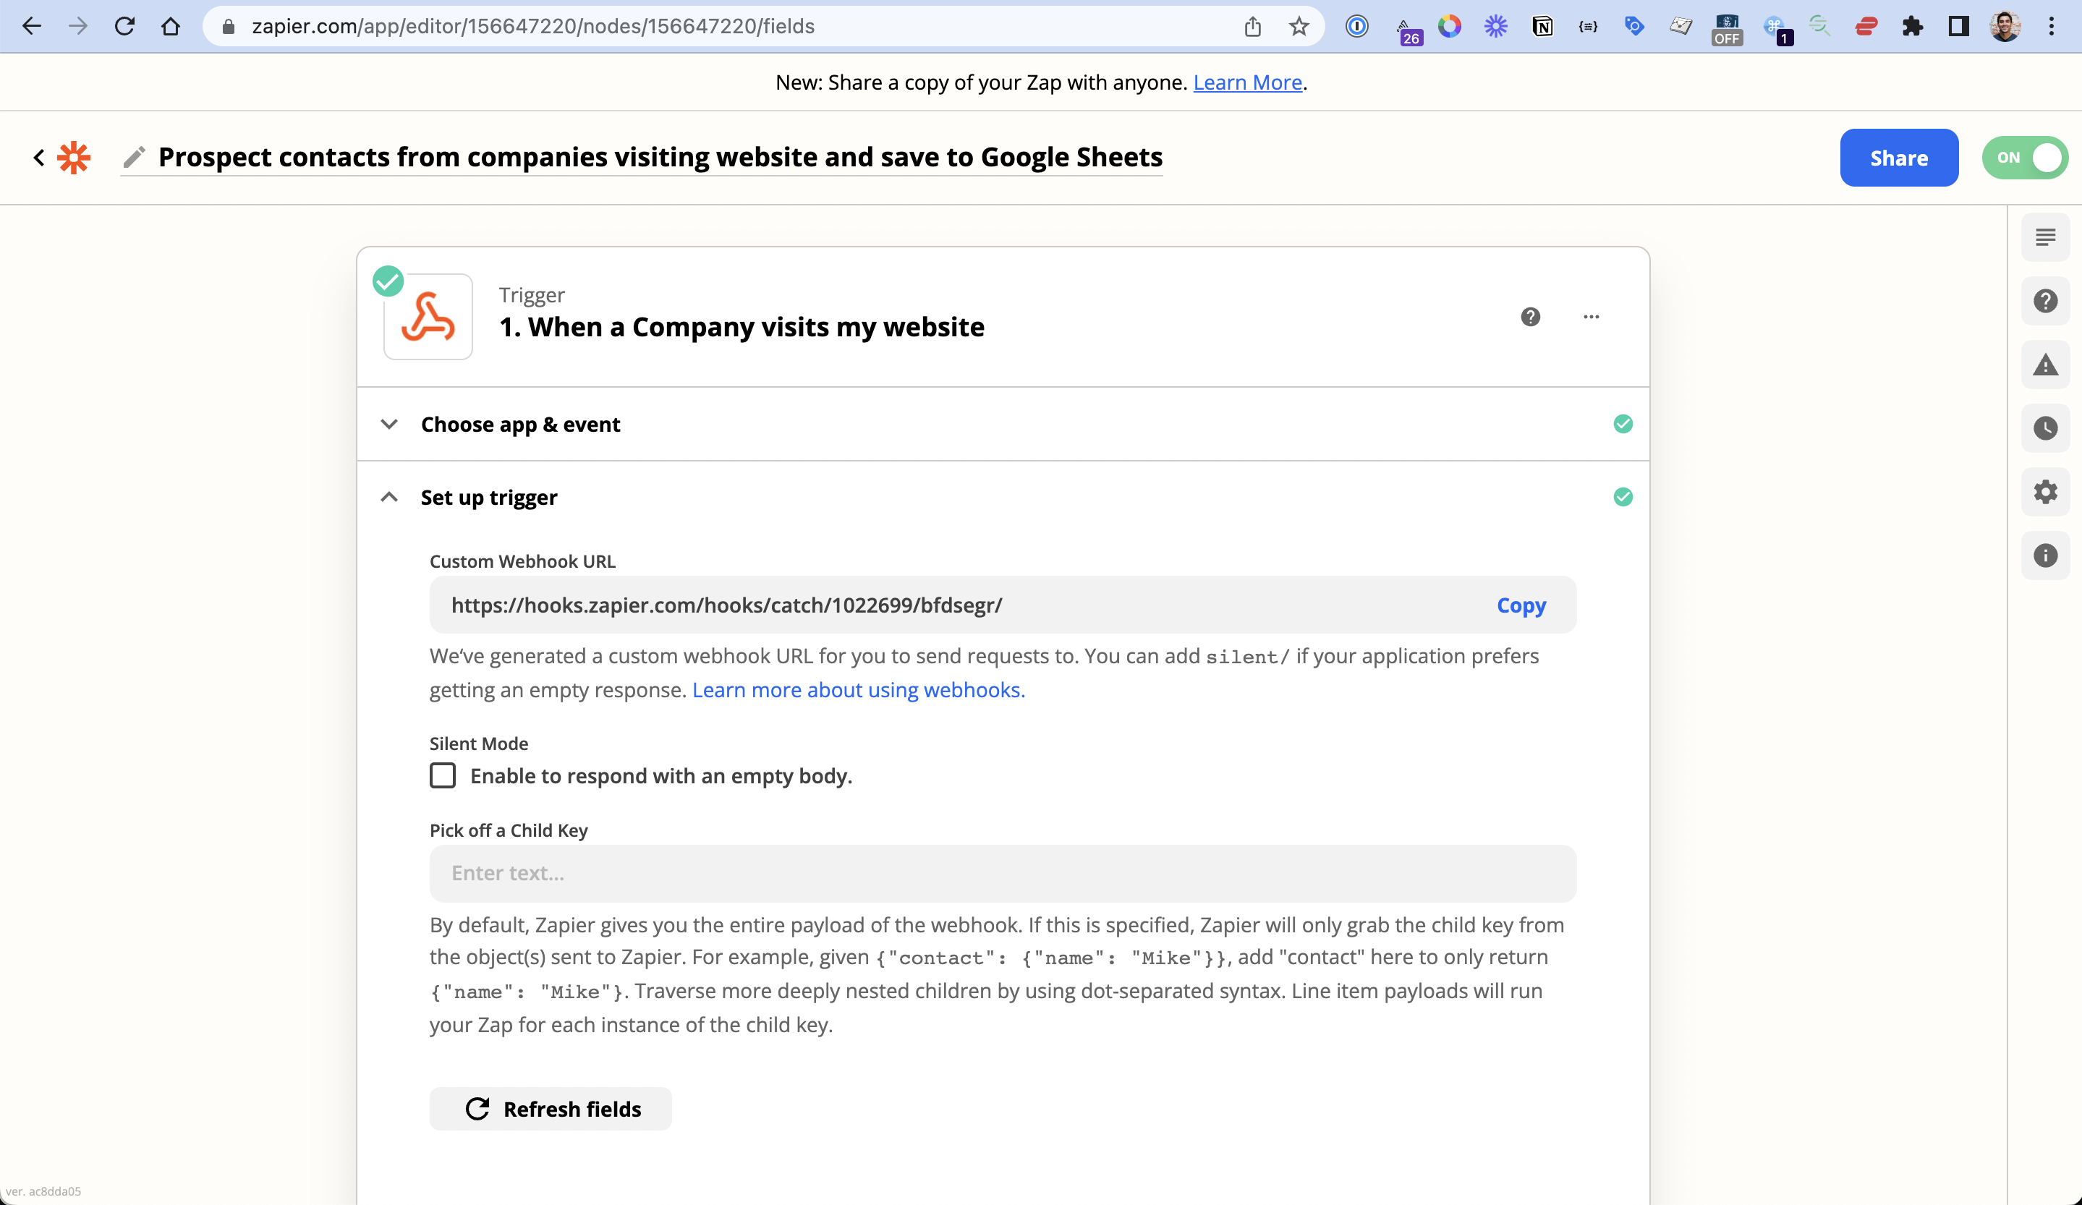Open the browser home page icon
Image resolution: width=2082 pixels, height=1205 pixels.
tap(171, 27)
